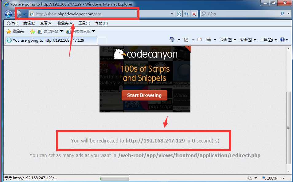Open the 编辑(E) menu
The image size is (293, 182).
(x=29, y=23)
